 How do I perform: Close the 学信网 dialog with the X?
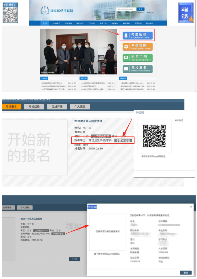pos(191,207)
